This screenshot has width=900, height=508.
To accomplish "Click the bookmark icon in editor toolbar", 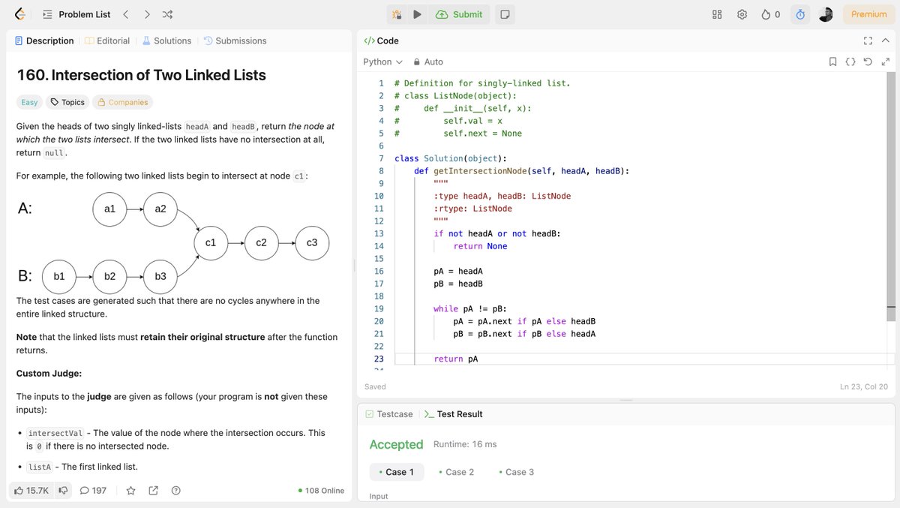I will (x=832, y=62).
